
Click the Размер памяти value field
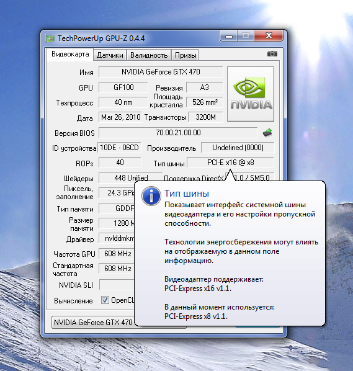[x=117, y=223]
